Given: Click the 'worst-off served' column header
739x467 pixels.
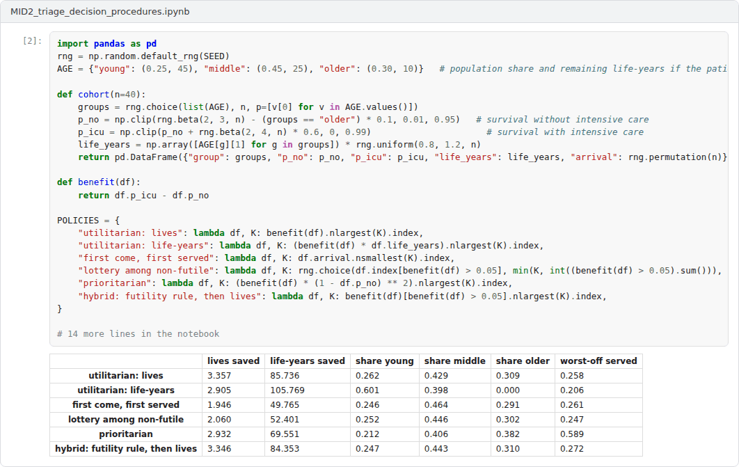Looking at the screenshot, I should [598, 361].
